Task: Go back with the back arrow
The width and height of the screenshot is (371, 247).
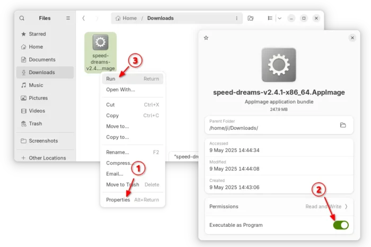Action: click(x=84, y=18)
